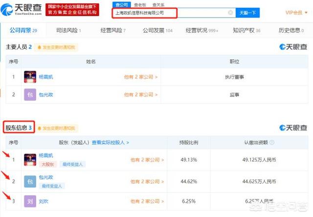Select the 监事 position cell
This screenshot has width=313, height=217.
coord(234,95)
